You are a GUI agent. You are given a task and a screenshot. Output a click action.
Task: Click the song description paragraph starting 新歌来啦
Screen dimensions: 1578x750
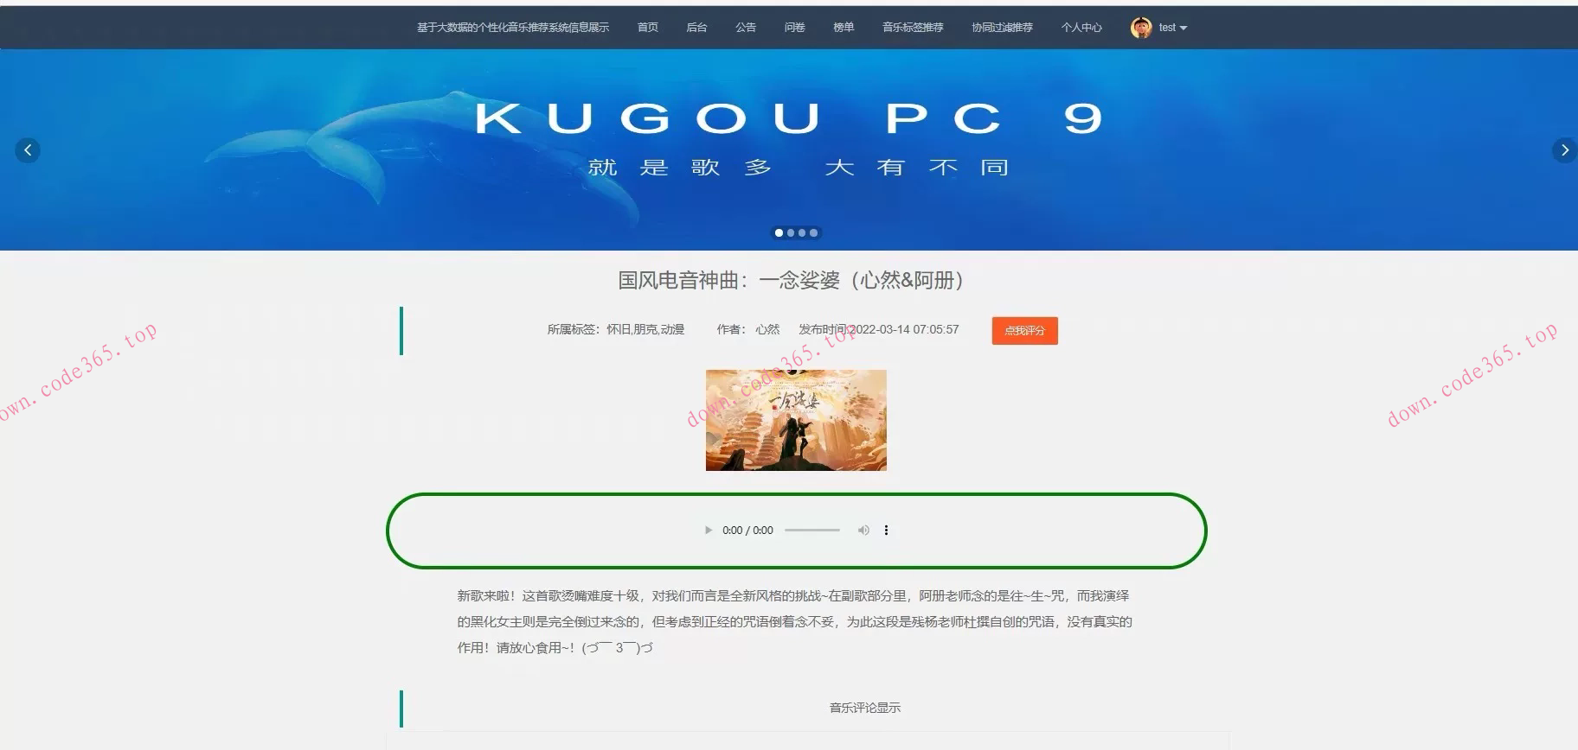pos(795,621)
